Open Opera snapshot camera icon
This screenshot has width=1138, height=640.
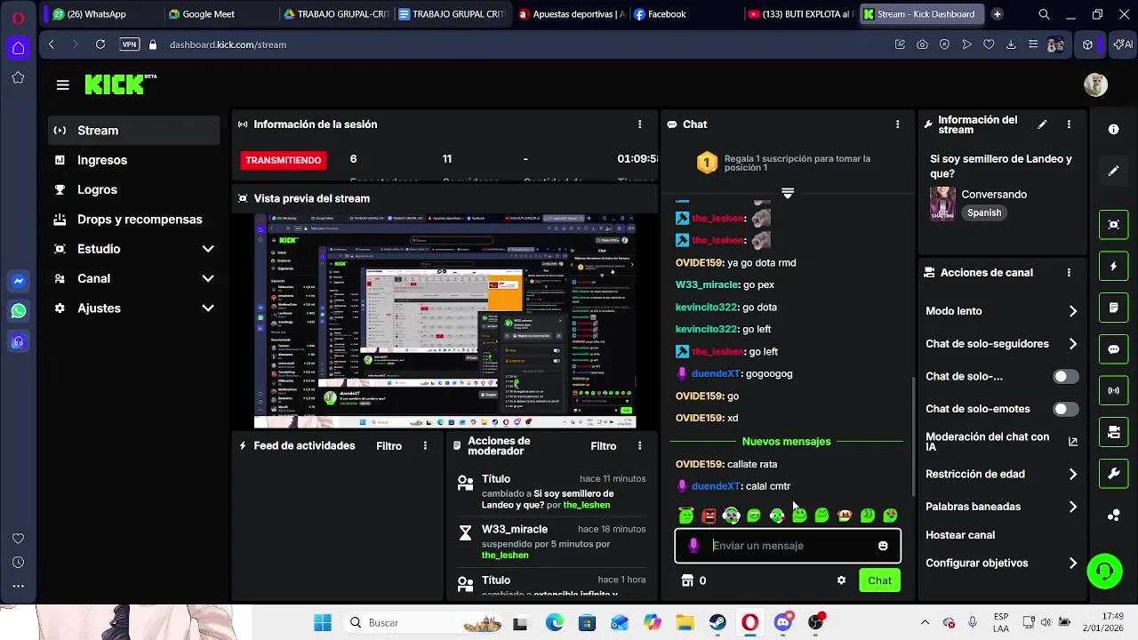(x=922, y=44)
